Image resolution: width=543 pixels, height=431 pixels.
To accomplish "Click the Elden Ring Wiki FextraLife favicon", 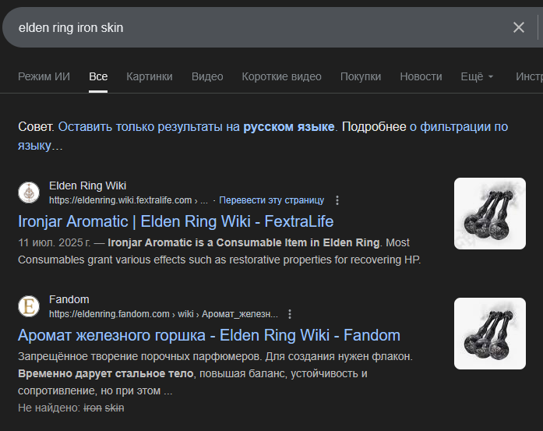I will click(29, 193).
